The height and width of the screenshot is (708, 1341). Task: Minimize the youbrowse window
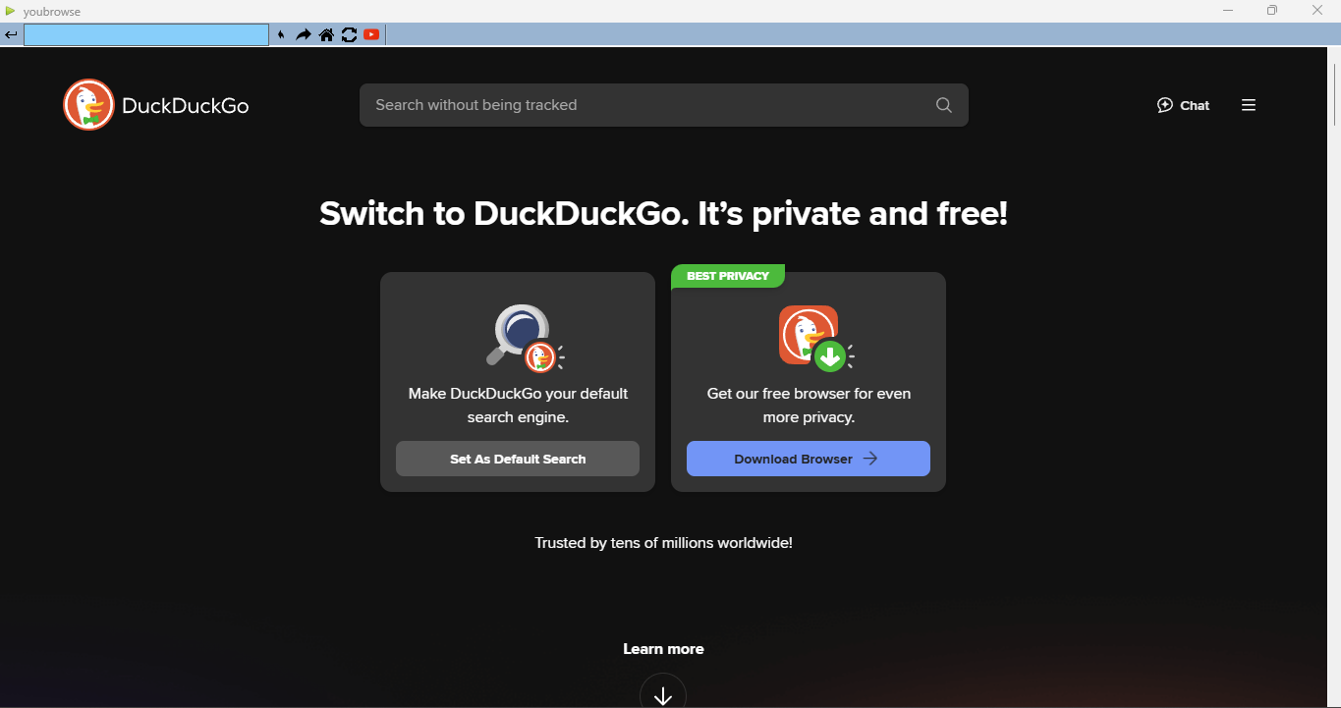coord(1228,11)
